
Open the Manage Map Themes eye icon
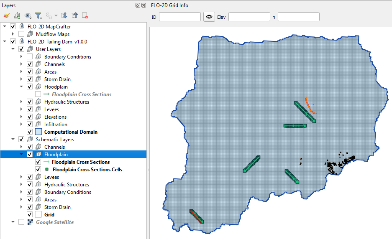coord(28,16)
